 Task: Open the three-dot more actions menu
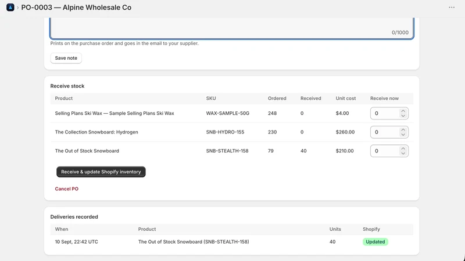[x=452, y=8]
